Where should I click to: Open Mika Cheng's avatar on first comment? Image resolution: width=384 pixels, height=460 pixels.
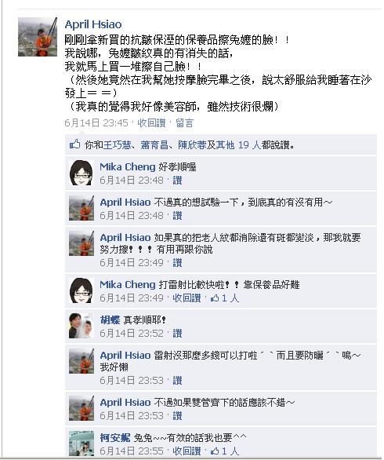(82, 173)
